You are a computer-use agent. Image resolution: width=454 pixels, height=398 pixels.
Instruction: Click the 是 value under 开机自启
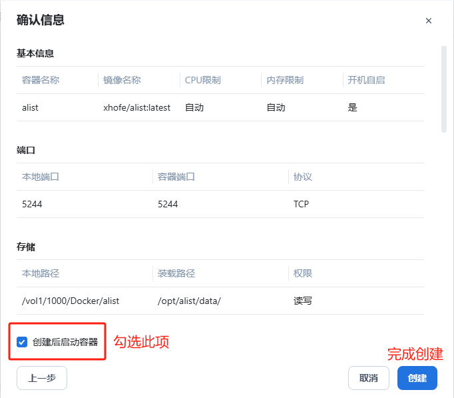coord(352,108)
